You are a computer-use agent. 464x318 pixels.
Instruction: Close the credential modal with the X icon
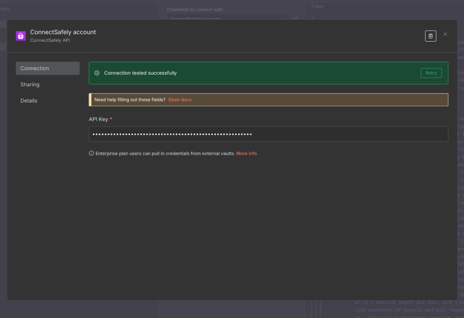[x=445, y=34]
